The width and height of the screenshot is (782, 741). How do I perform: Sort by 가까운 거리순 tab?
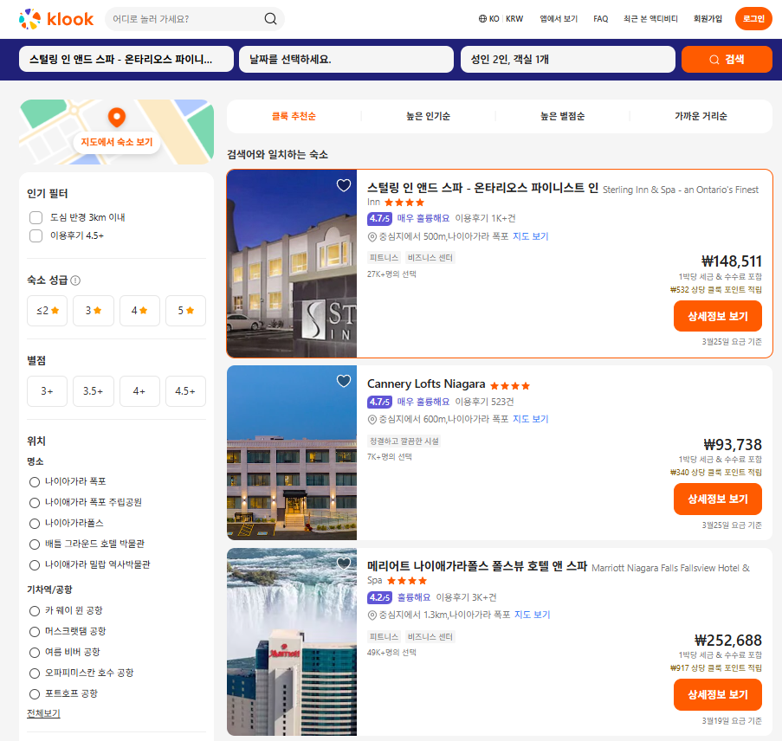[x=701, y=116]
